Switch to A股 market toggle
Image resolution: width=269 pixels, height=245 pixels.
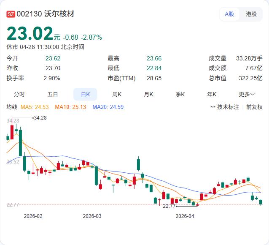point(229,14)
